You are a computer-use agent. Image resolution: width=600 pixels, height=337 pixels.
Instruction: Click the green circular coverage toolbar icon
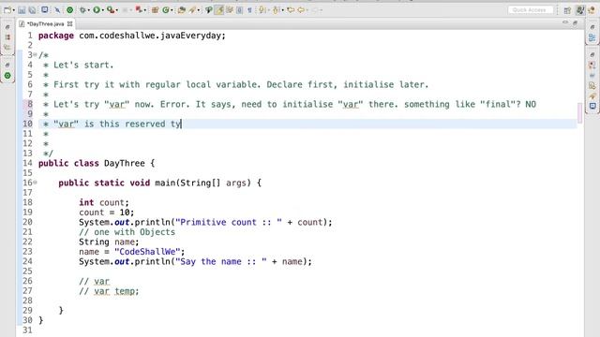[x=69, y=10]
